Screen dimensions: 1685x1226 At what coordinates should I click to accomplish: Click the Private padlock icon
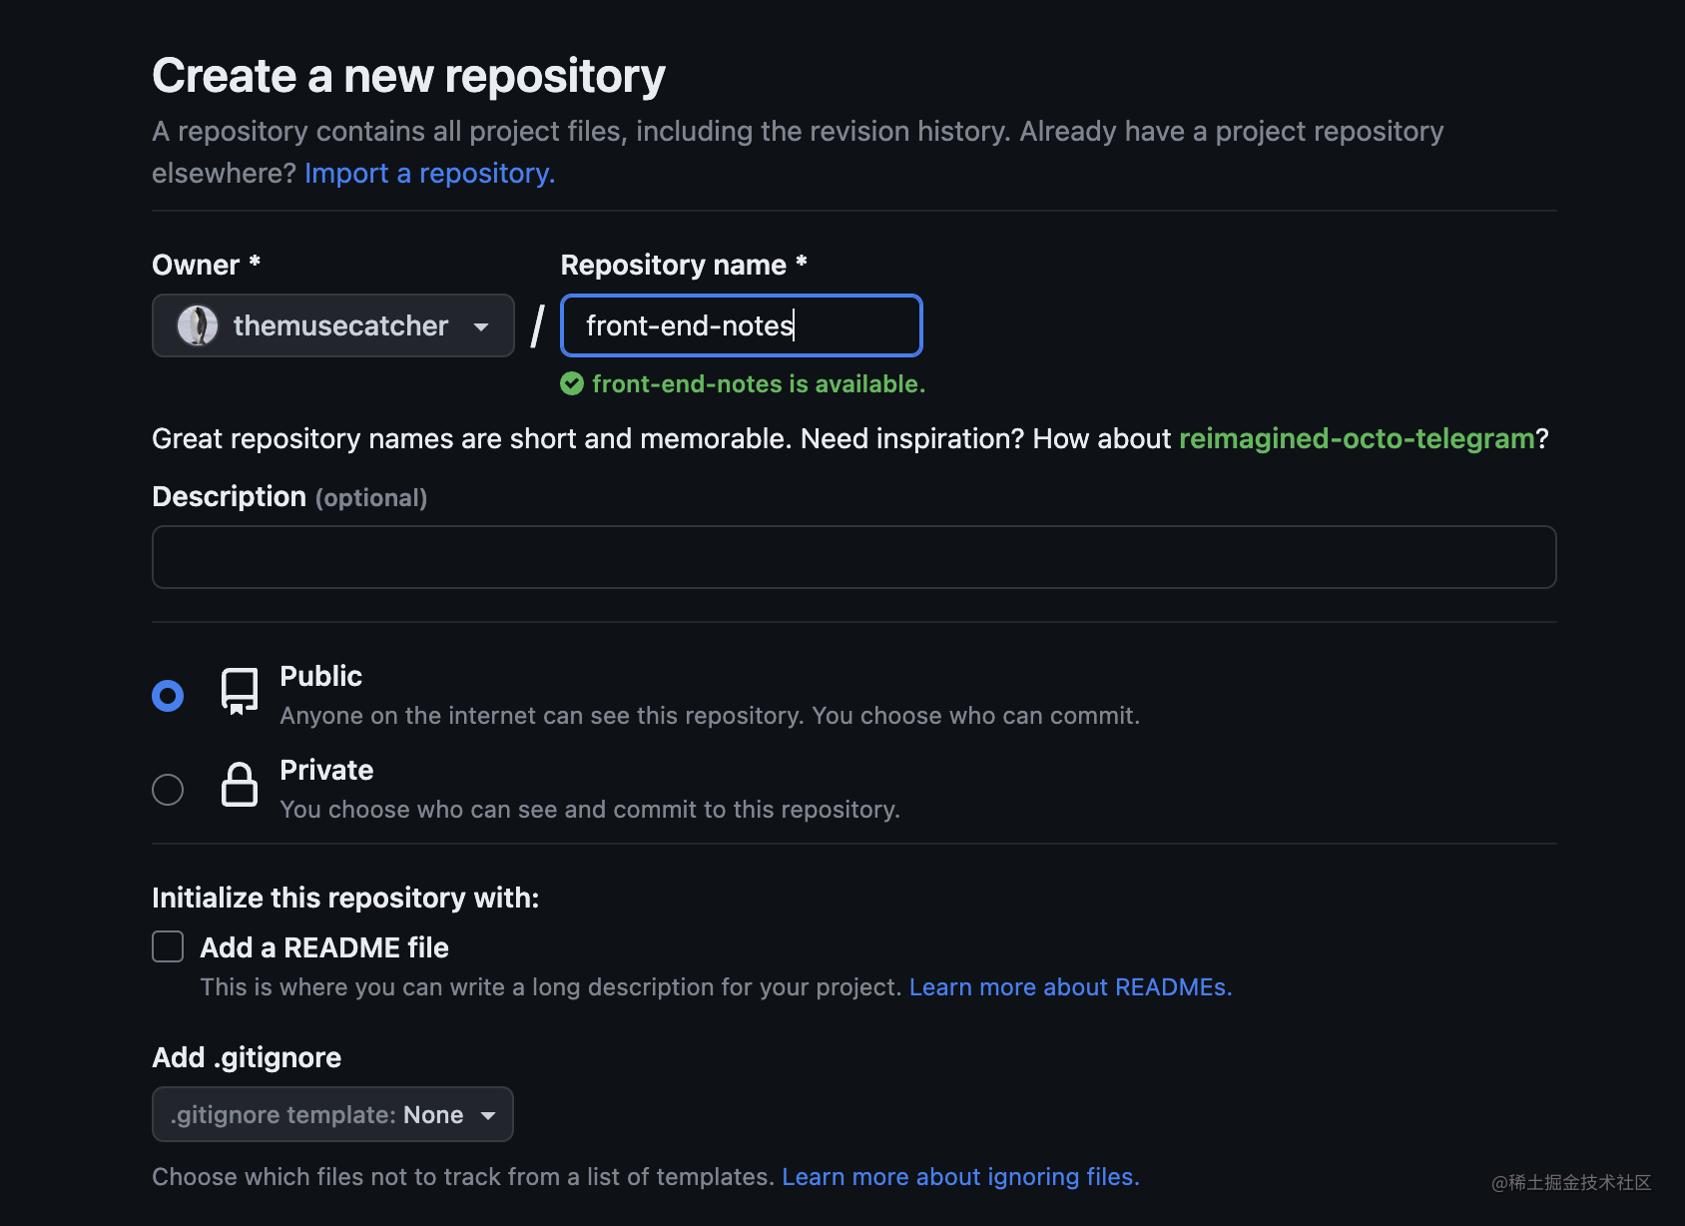point(240,785)
